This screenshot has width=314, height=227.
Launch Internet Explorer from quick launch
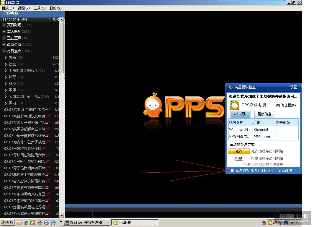(x=26, y=223)
